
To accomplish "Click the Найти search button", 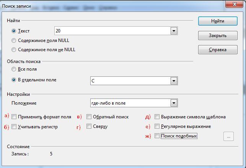I will [218, 21].
